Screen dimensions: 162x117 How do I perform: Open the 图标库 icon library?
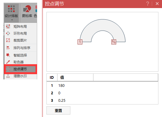point(27,11)
